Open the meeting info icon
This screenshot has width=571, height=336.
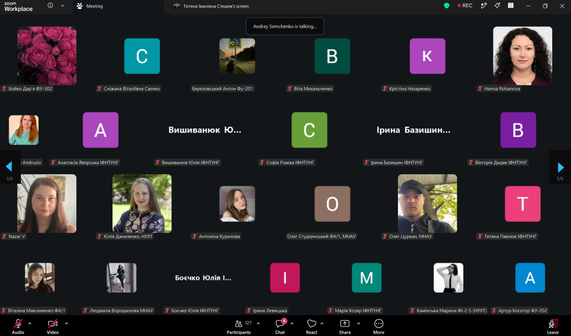point(50,6)
